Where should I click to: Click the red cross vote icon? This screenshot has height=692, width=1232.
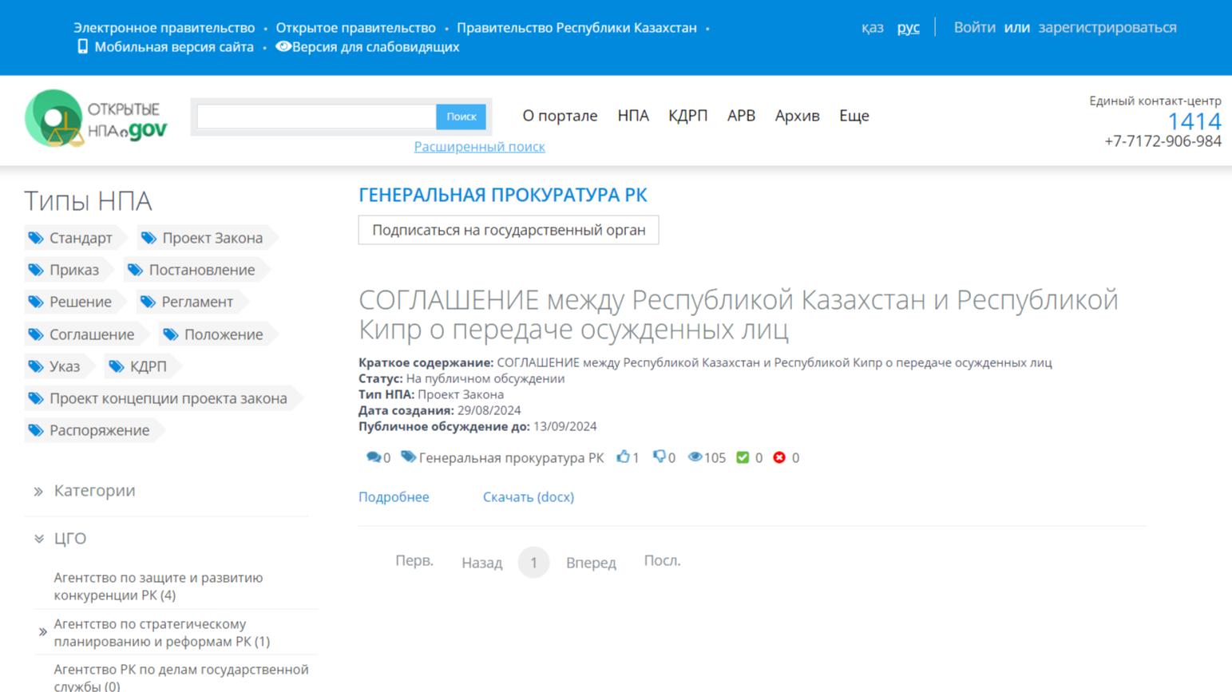(779, 457)
